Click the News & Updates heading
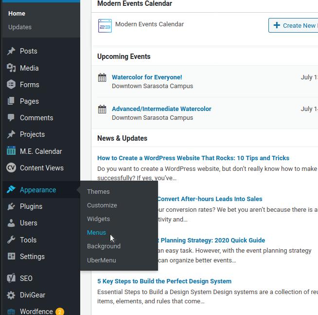 pyautogui.click(x=123, y=138)
